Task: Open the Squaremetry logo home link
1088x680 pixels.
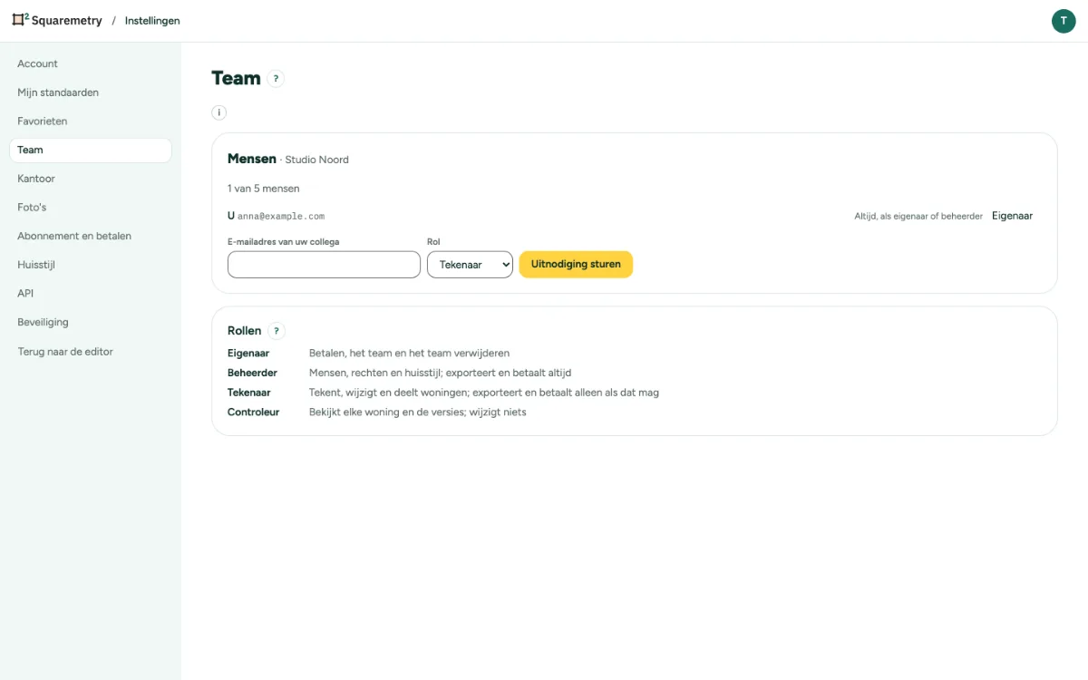Action: point(57,20)
